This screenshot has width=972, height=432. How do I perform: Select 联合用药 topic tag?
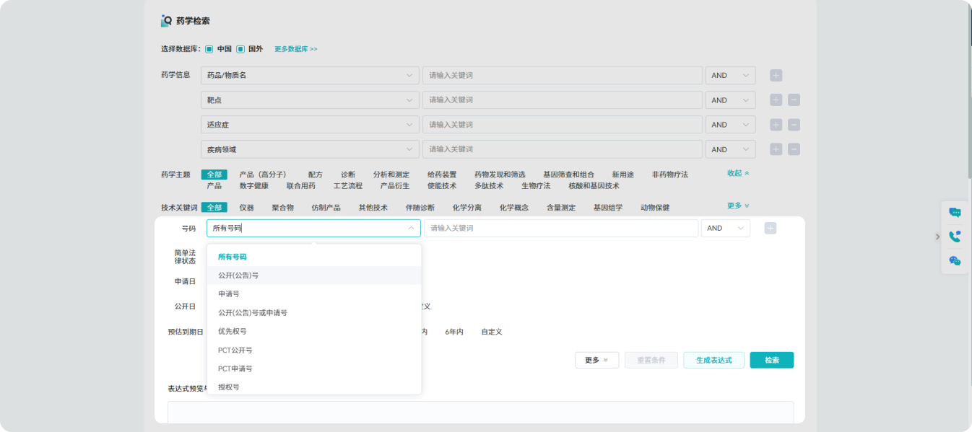coord(301,185)
